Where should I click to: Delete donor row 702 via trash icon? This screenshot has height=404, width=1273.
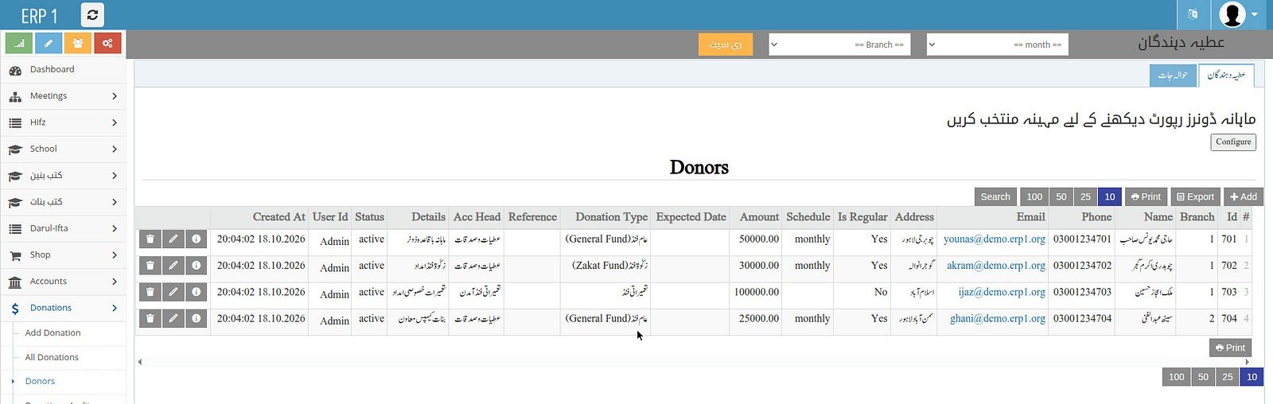click(x=150, y=266)
